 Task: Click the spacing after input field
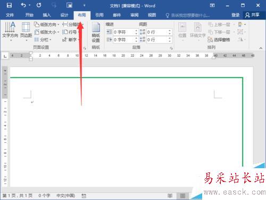(157, 40)
